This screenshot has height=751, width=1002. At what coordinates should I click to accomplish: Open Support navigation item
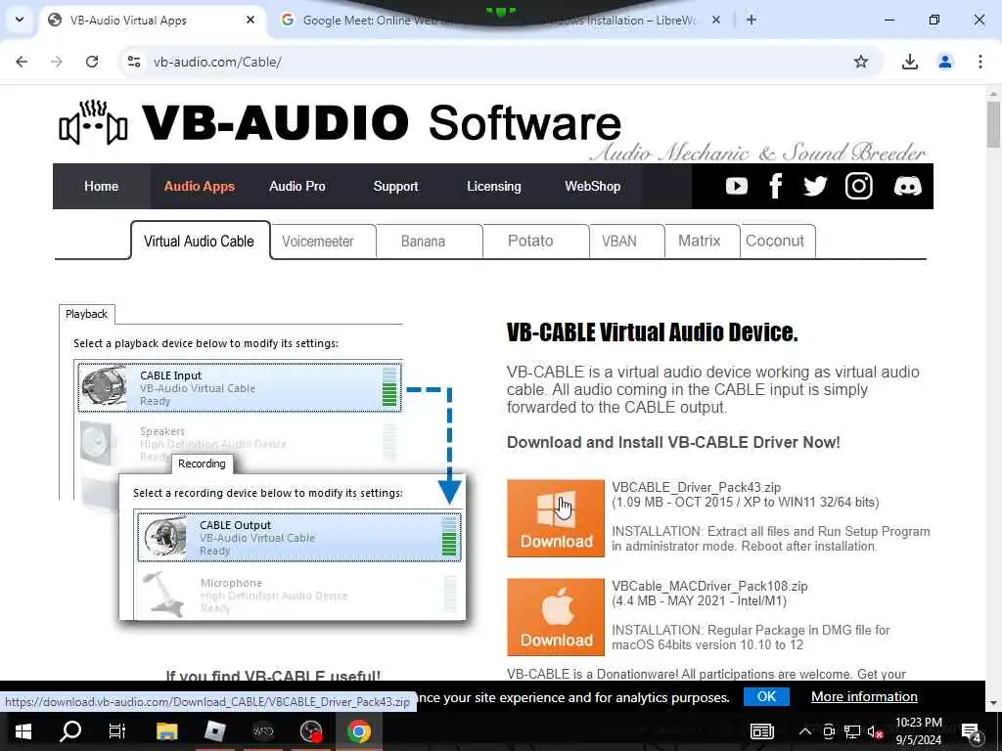click(x=395, y=186)
